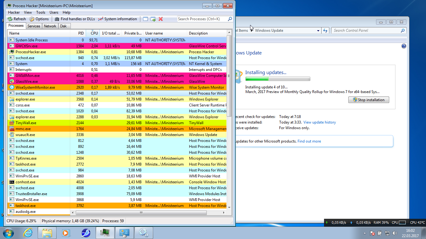The width and height of the screenshot is (426, 239).
Task: Open Options via the gear icon
Action: (32, 19)
